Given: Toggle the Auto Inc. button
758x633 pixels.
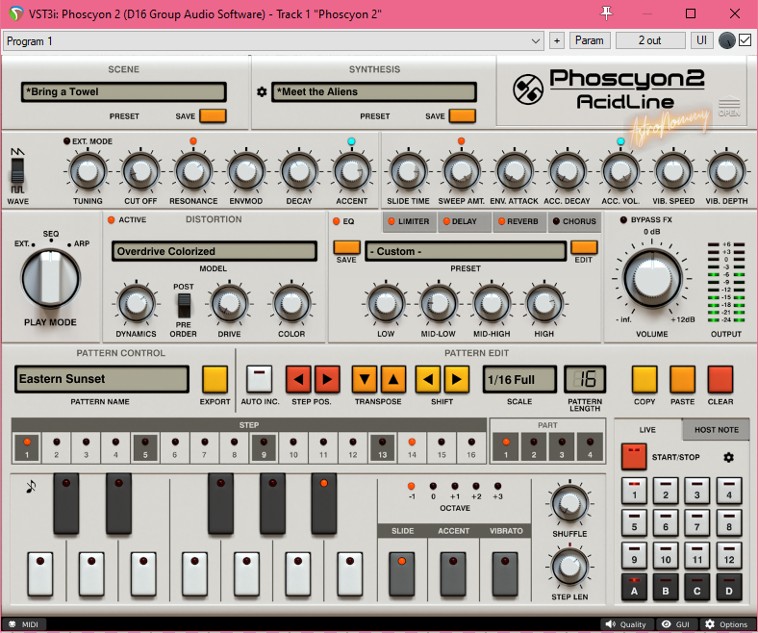Looking at the screenshot, I should pyautogui.click(x=259, y=379).
